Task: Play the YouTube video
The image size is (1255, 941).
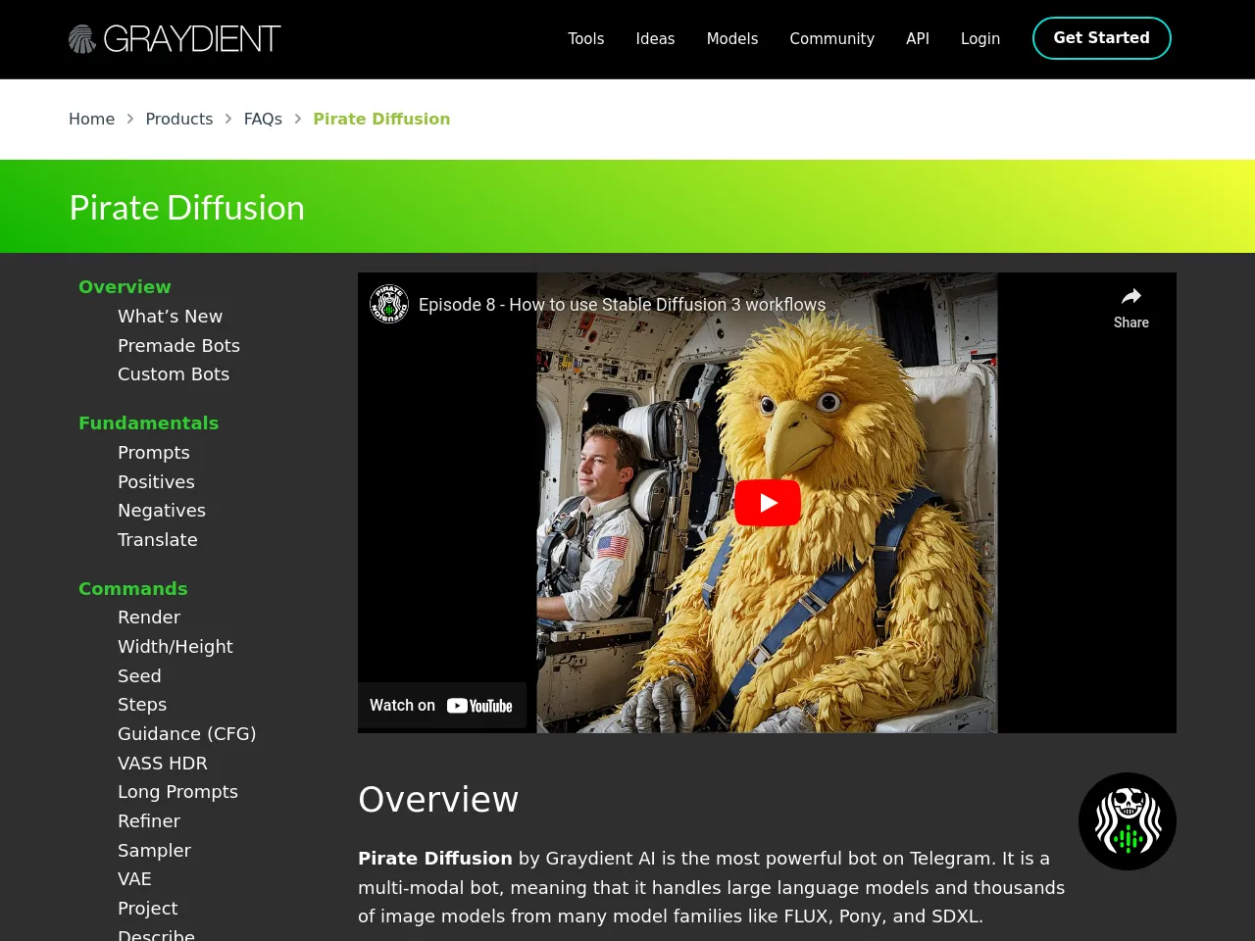Action: coord(767,503)
